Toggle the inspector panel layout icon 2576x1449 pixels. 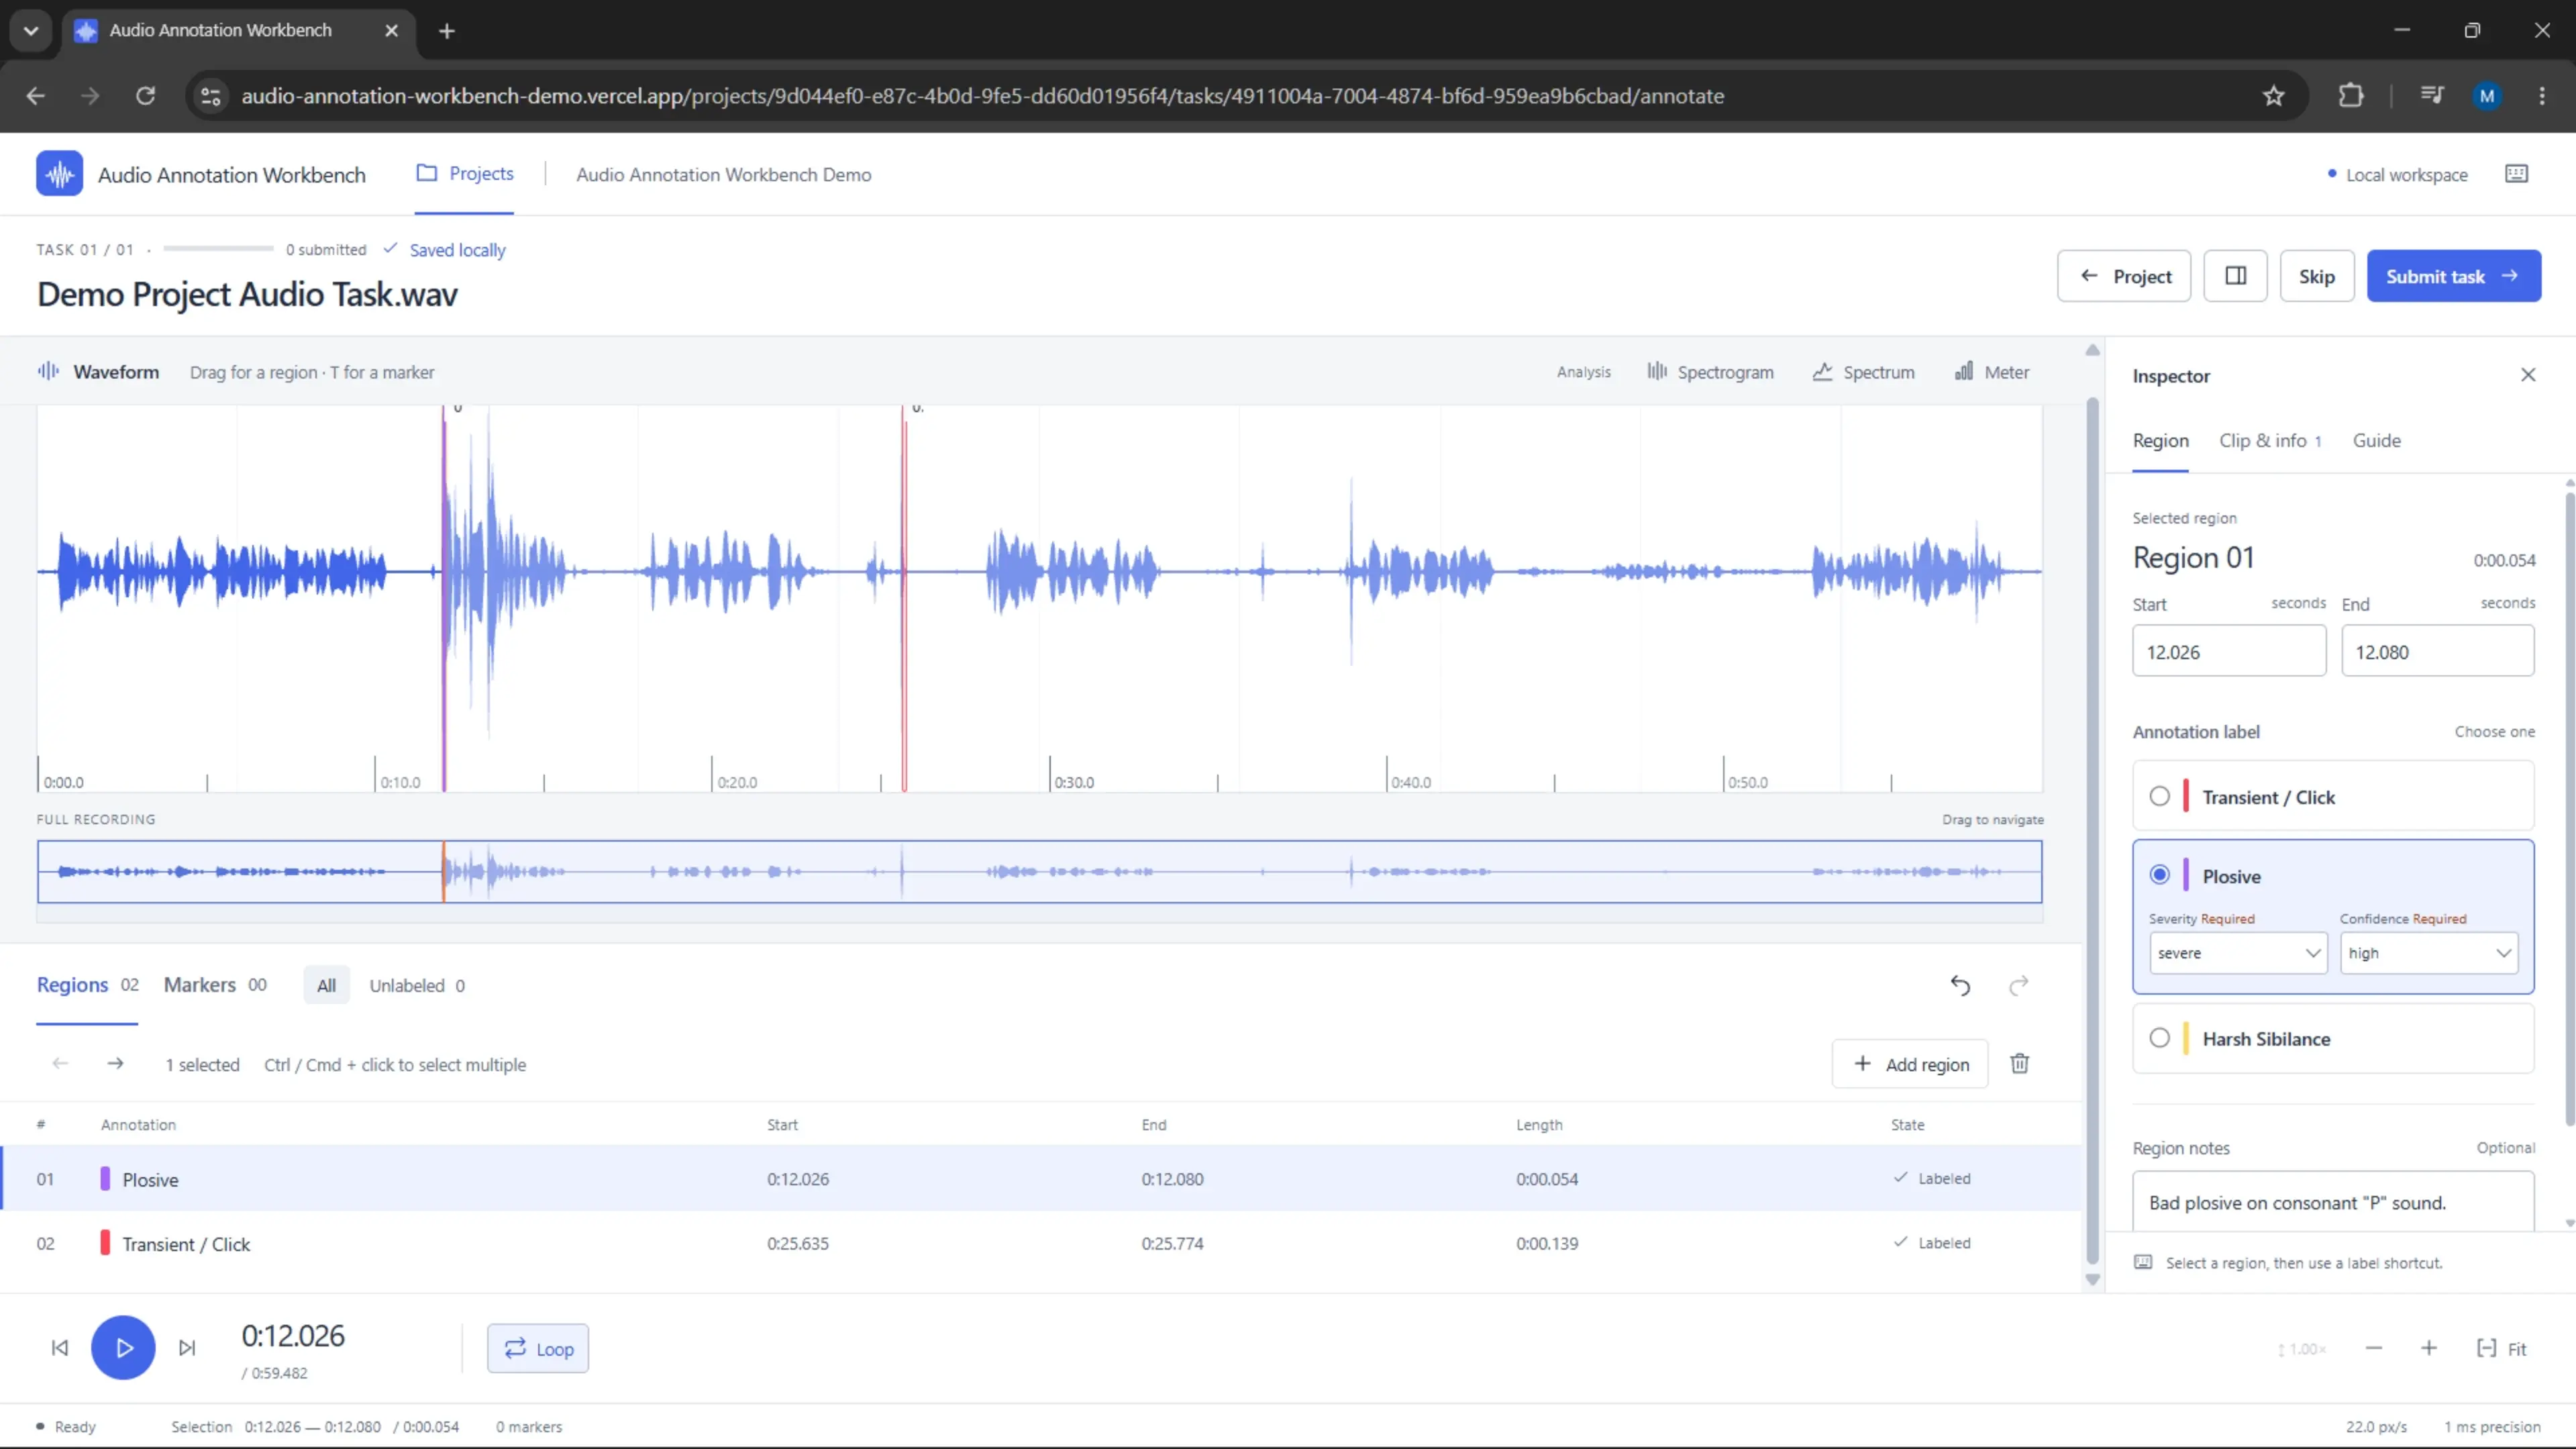pyautogui.click(x=2235, y=276)
